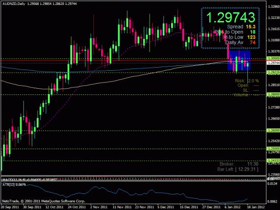This screenshot has height=210, width=280.
Task: Click the 12 Oct 2011 date label
Action: (x=55, y=207)
